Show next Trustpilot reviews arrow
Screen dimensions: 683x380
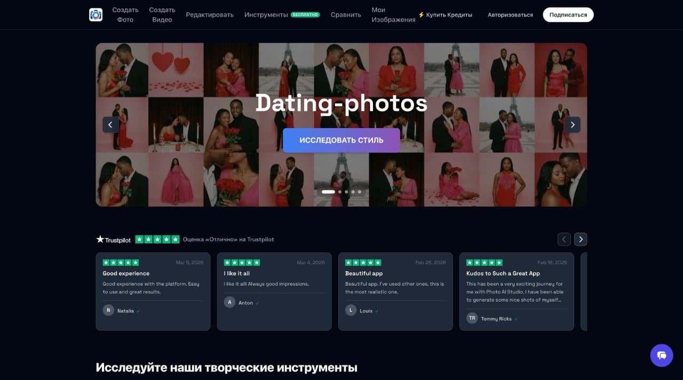pyautogui.click(x=581, y=239)
